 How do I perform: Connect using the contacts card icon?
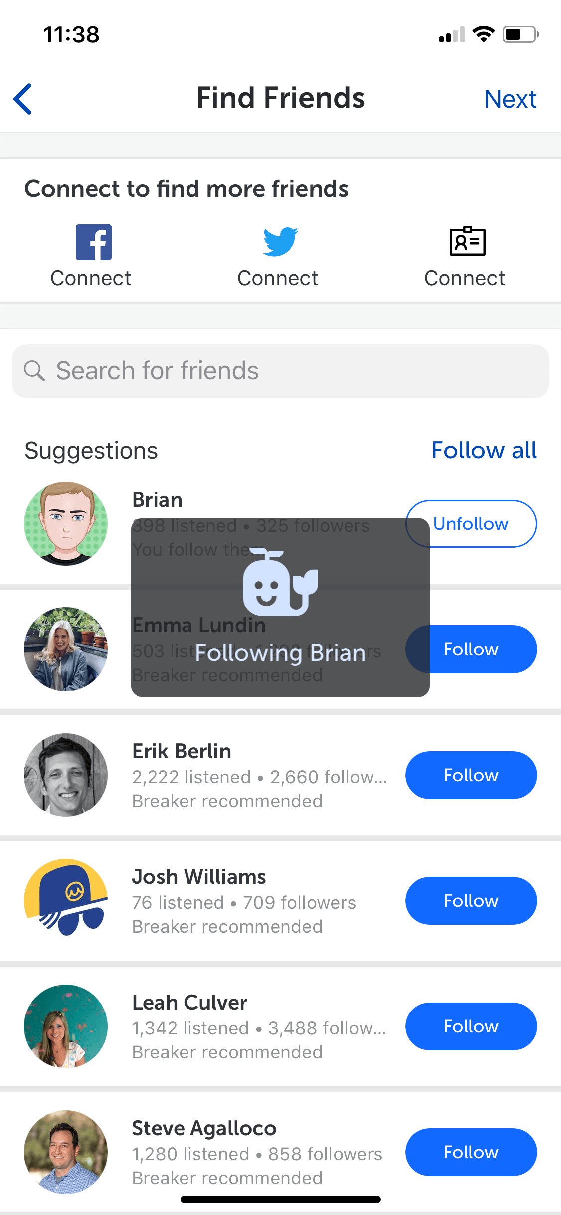(467, 241)
